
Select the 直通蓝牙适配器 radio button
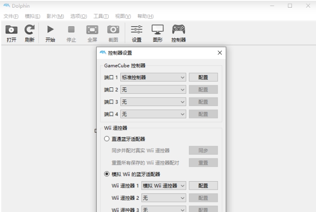click(x=107, y=139)
